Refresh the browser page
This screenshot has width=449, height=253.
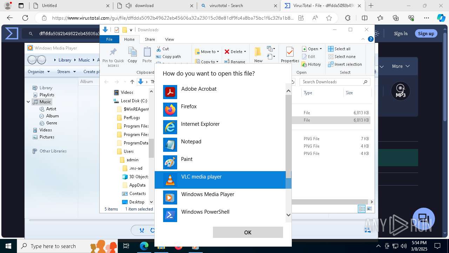(x=25, y=18)
